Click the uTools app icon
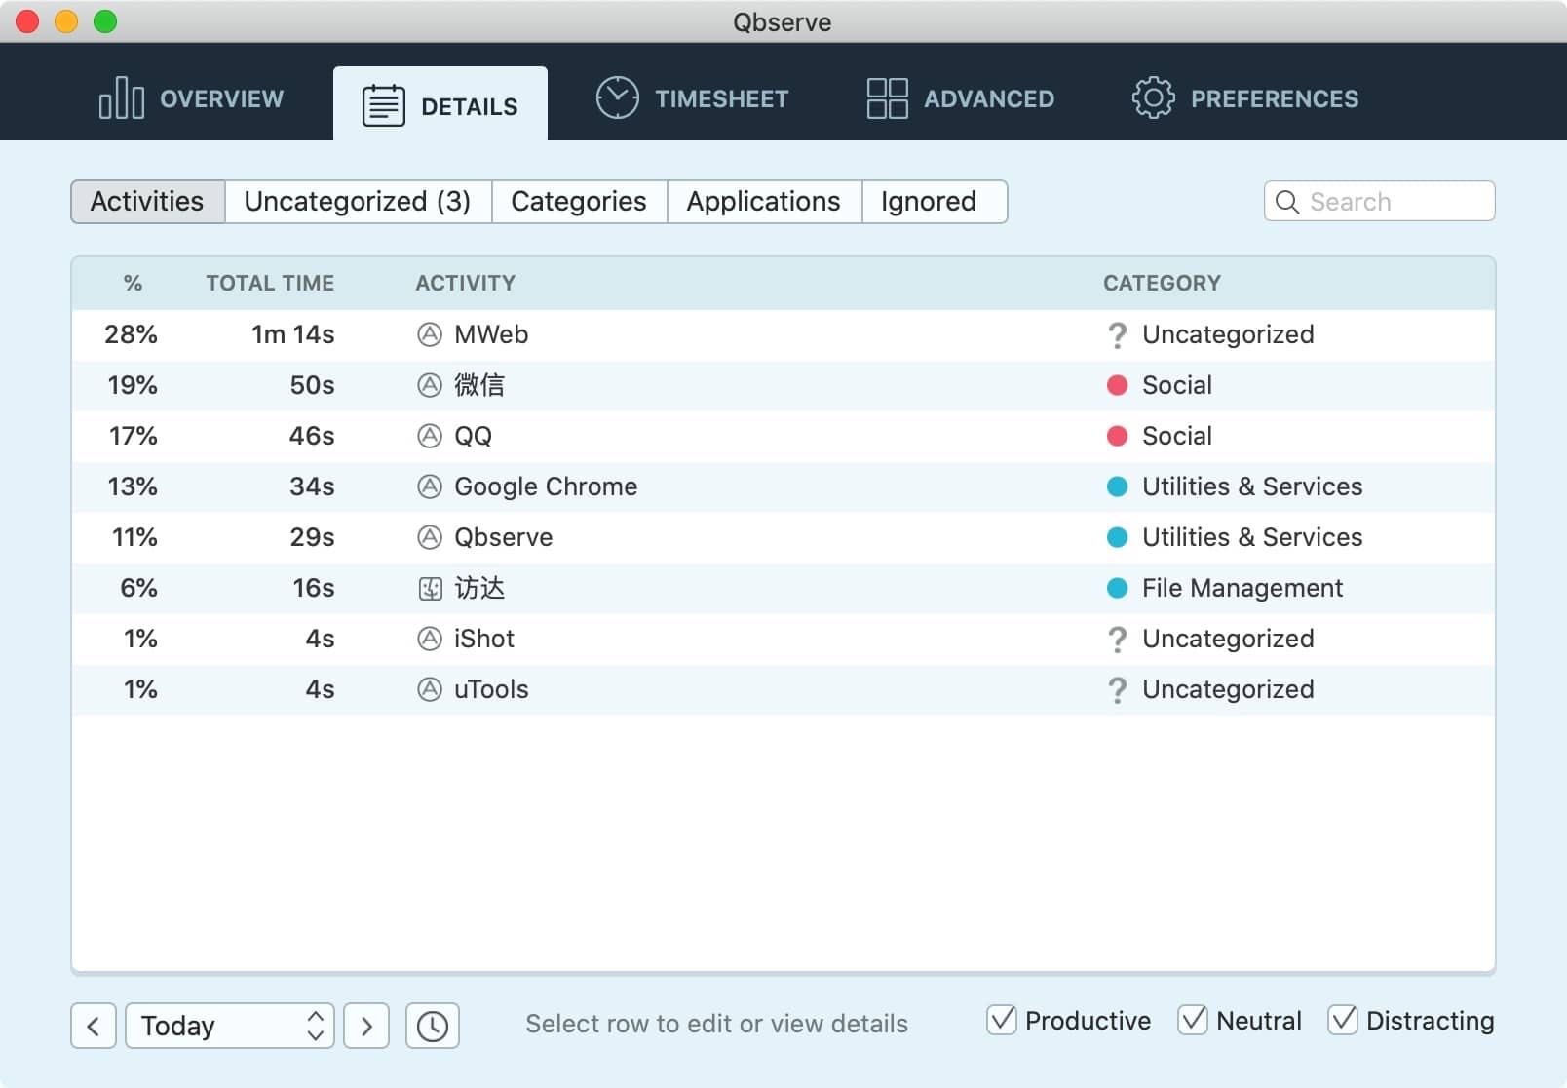The width and height of the screenshot is (1567, 1088). point(430,689)
